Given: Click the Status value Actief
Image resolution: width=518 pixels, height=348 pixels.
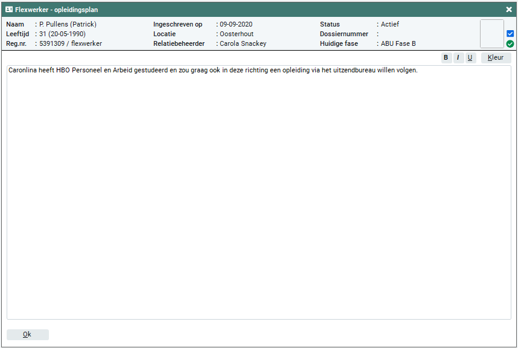Looking at the screenshot, I should pyautogui.click(x=389, y=24).
